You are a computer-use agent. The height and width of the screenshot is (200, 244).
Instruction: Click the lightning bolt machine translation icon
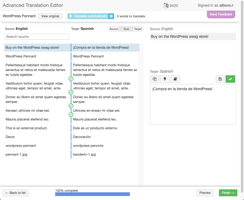point(165,79)
